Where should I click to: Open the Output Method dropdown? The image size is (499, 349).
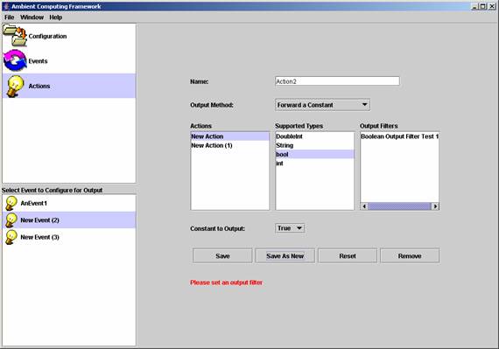[x=322, y=105]
